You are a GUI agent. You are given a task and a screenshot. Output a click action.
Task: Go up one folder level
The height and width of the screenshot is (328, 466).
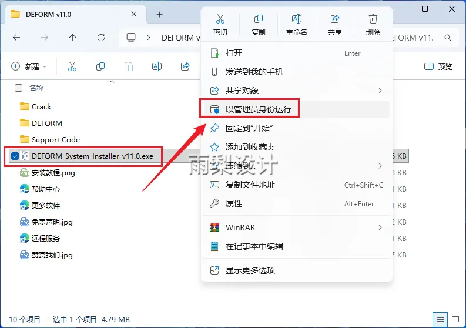point(72,38)
